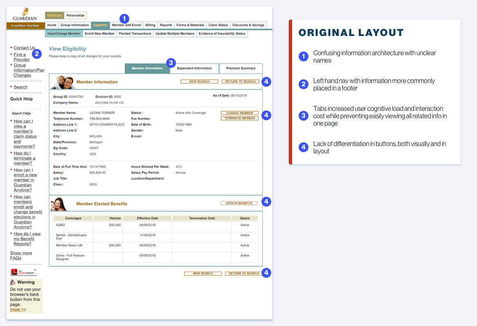Click company name OLIVERA OLIVE CO
This screenshot has height=326, width=477.
[110, 103]
